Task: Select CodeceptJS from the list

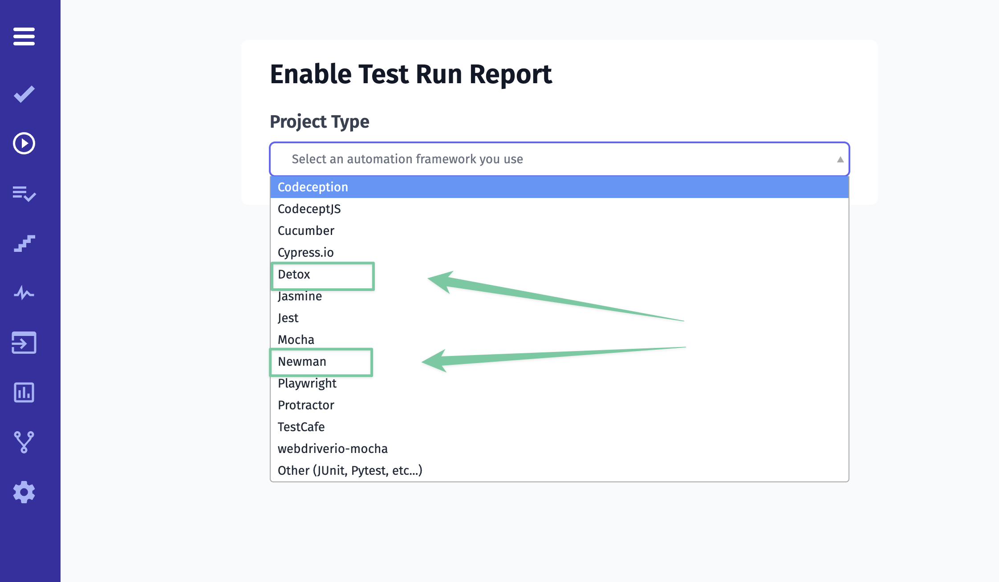Action: [560, 209]
